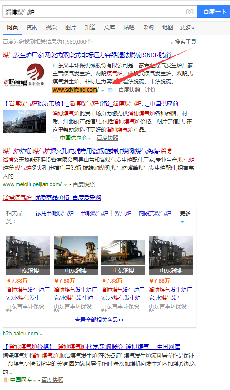
Task: Open the 煤气炉炉栅 result title
Action: point(90,151)
